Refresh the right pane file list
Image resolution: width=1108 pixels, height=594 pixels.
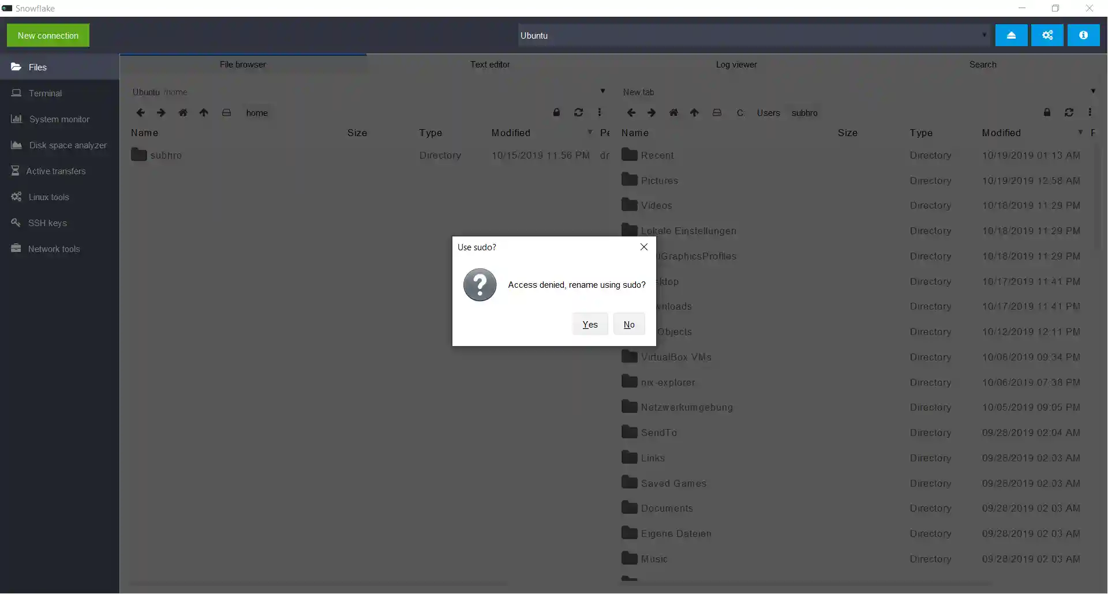pos(1069,112)
